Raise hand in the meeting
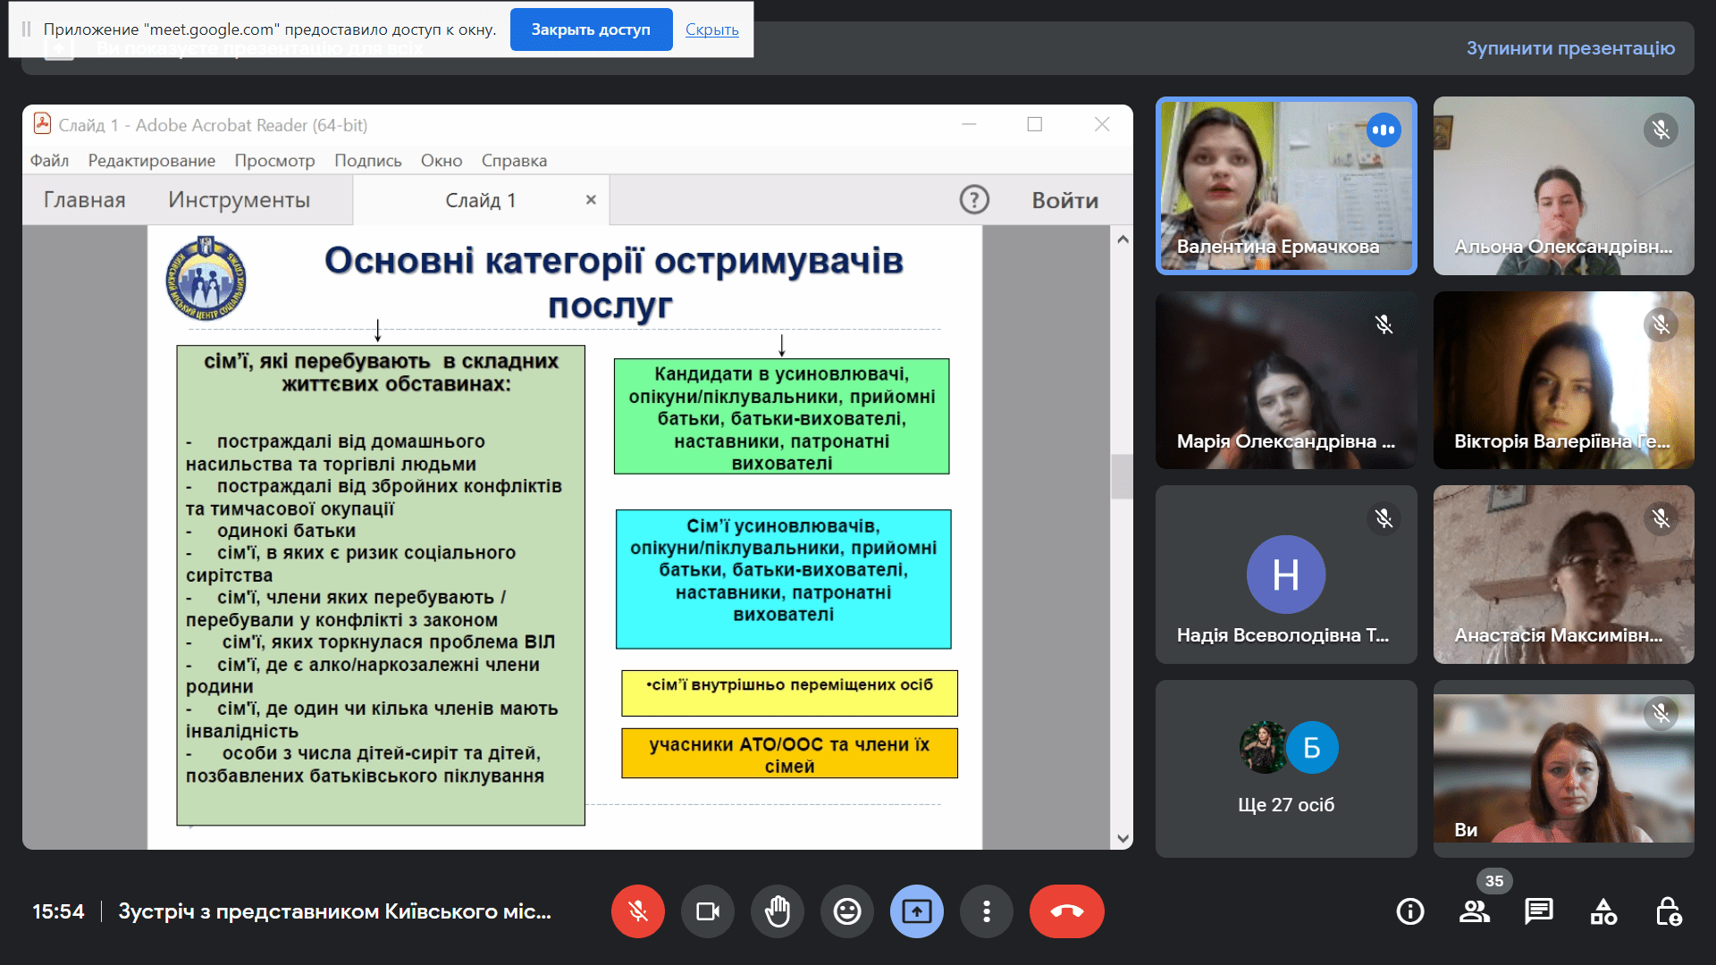Image resolution: width=1716 pixels, height=965 pixels. click(777, 911)
